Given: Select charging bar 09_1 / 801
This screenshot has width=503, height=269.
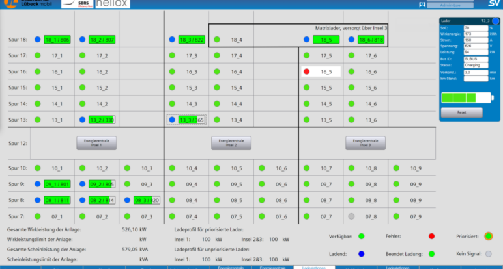Looking at the screenshot, I should coord(57,184).
